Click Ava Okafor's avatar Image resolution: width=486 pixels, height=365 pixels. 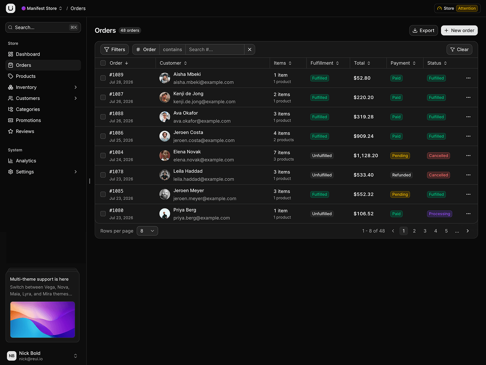coord(164,117)
